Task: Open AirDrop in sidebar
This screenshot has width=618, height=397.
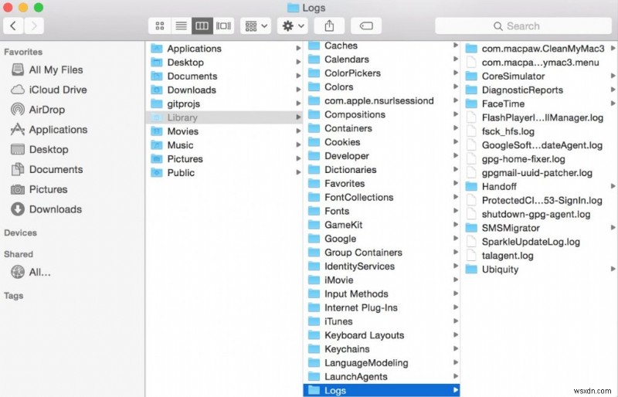Action: [38, 109]
